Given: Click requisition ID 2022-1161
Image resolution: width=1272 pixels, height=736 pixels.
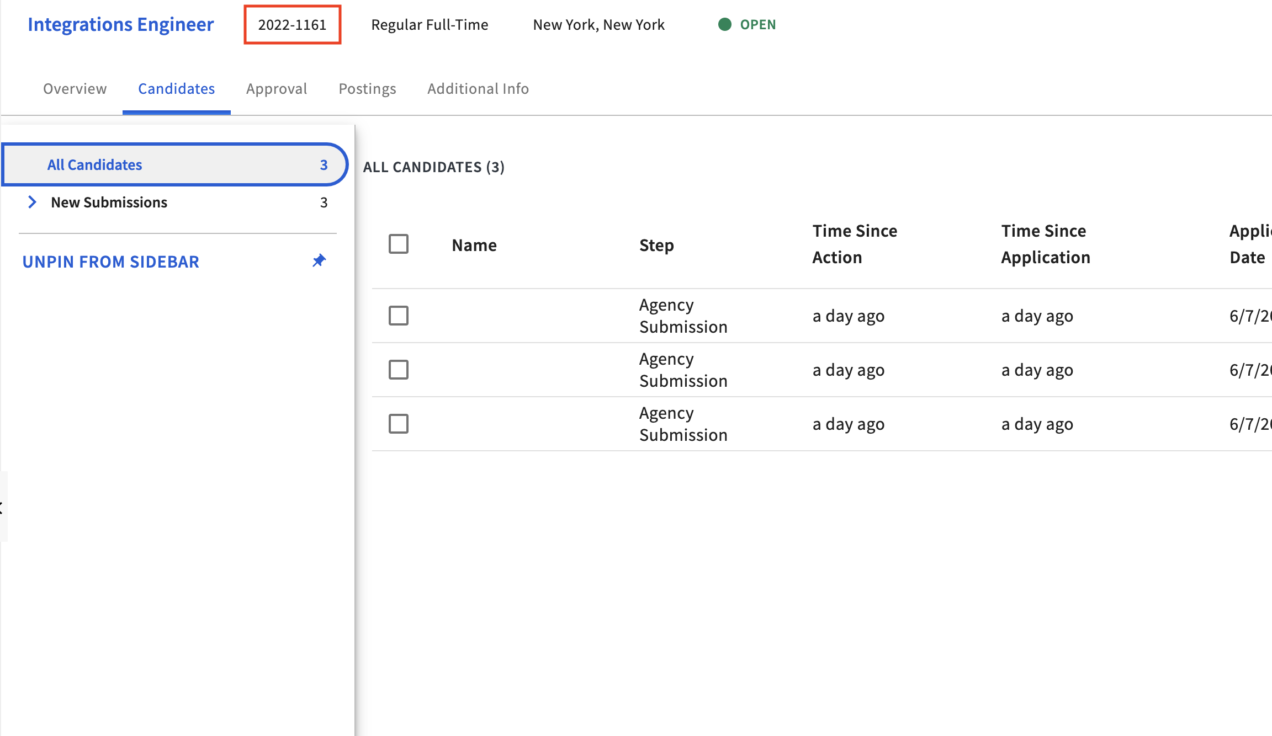Looking at the screenshot, I should click(x=292, y=24).
